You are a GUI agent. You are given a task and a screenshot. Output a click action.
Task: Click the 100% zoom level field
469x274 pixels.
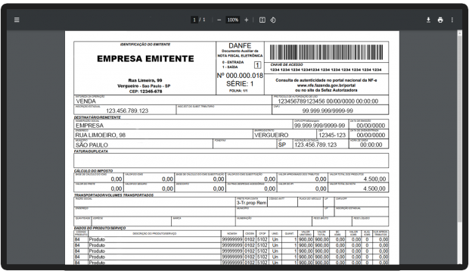point(233,20)
